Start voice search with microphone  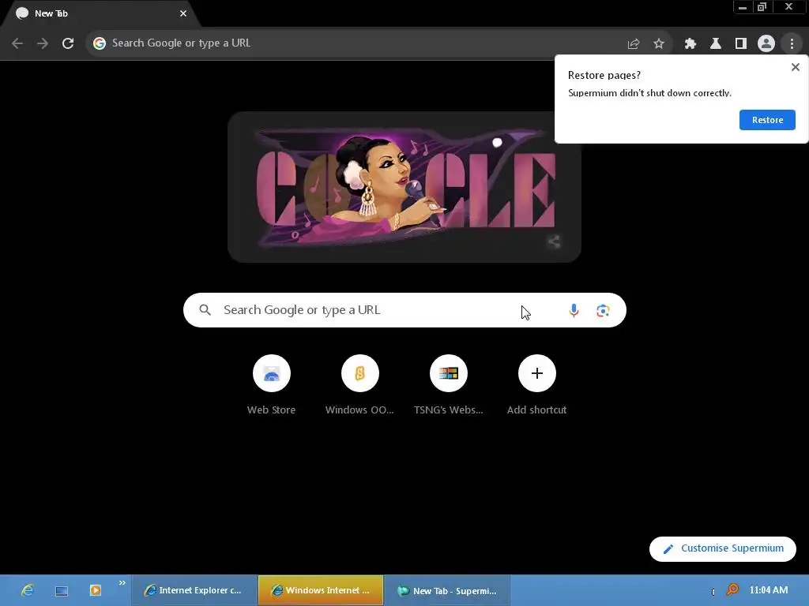tap(574, 310)
